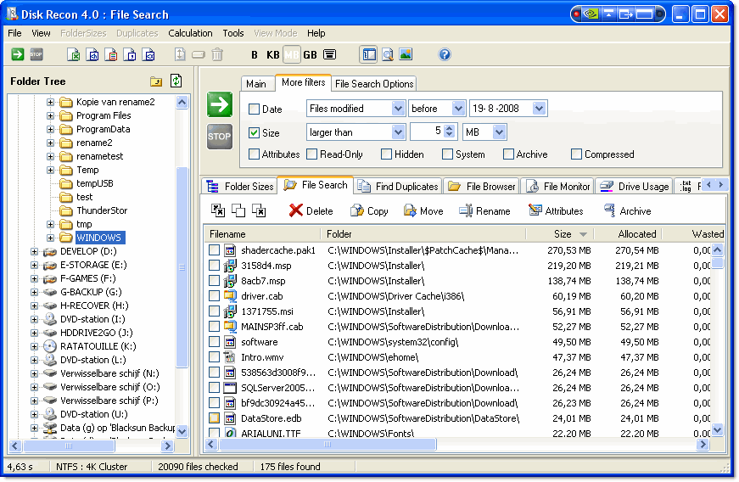Viewport: 739px width, 482px height.
Task: Open the MB size unit dropdown
Action: pyautogui.click(x=499, y=132)
